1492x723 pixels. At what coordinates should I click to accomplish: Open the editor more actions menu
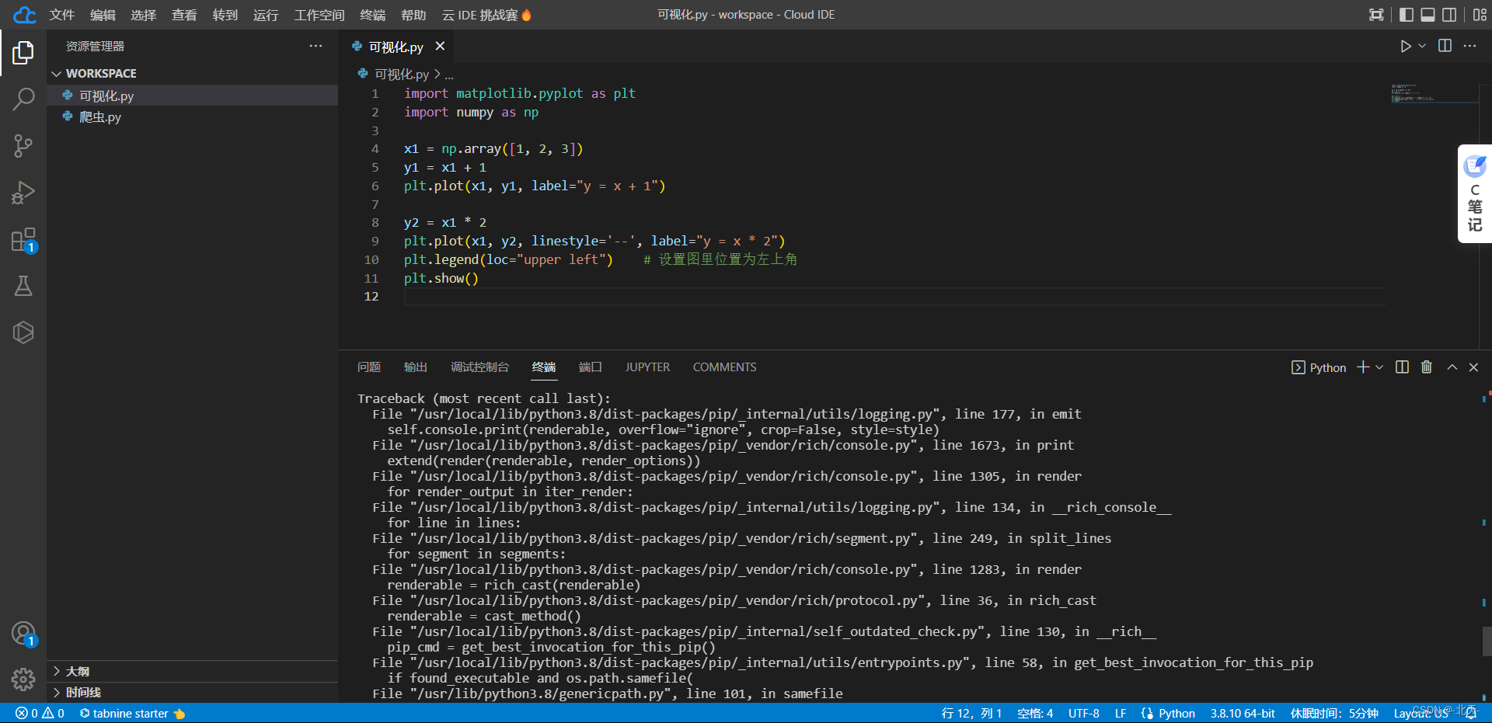(1469, 46)
